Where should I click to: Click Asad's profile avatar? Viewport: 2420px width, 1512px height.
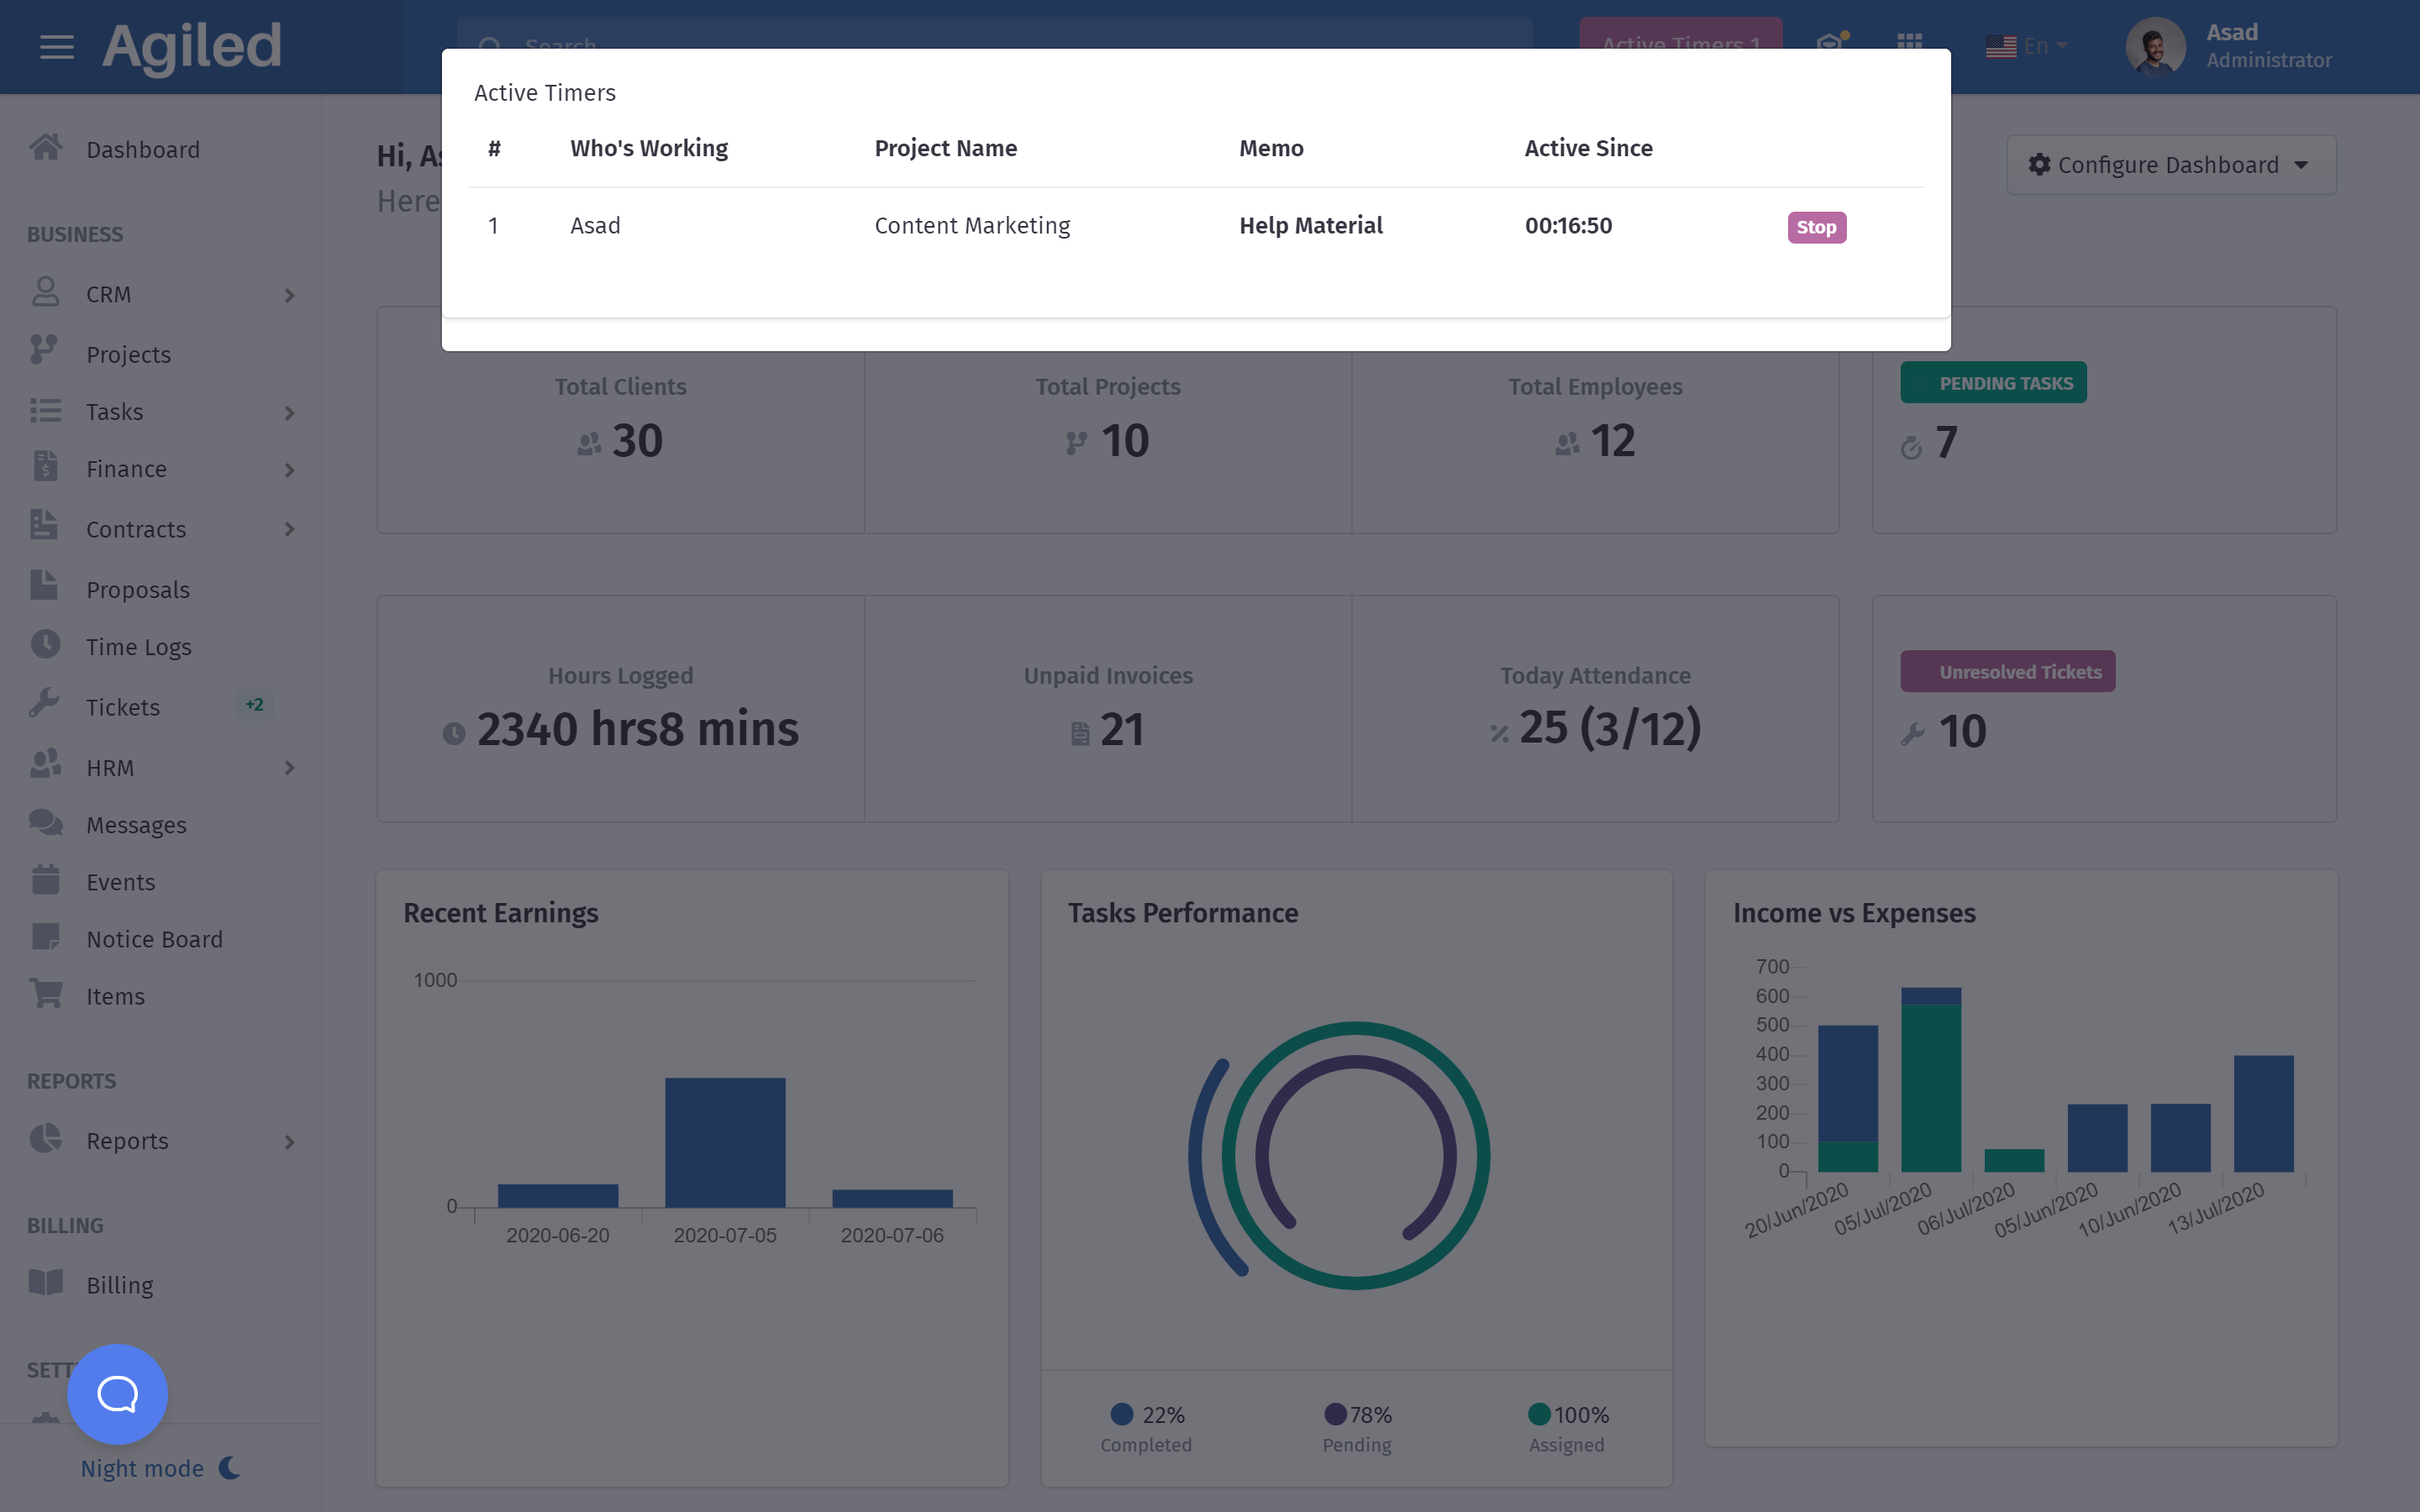2155,46
